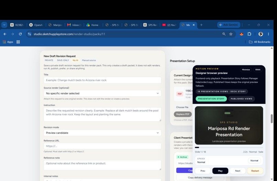Click the slide progress bar

tap(229, 147)
